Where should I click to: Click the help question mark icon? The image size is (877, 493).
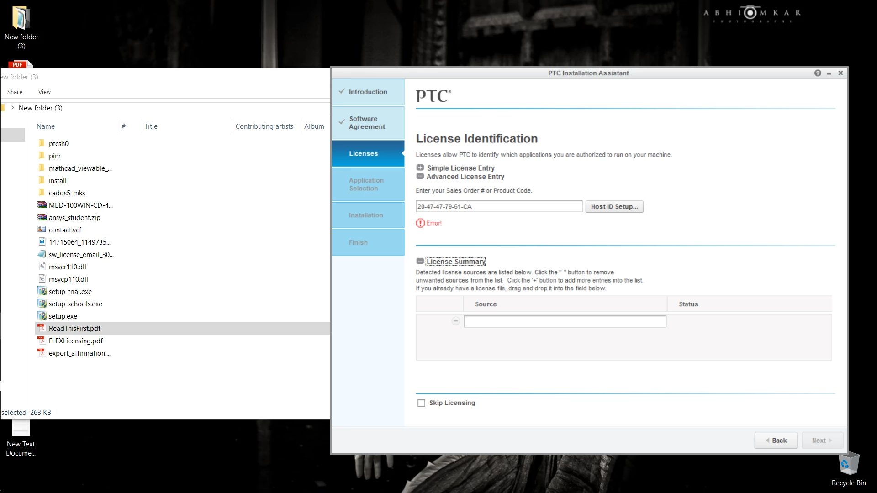[818, 73]
